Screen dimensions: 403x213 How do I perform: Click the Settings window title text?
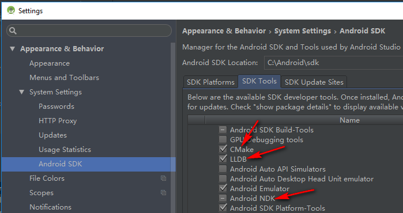[31, 11]
